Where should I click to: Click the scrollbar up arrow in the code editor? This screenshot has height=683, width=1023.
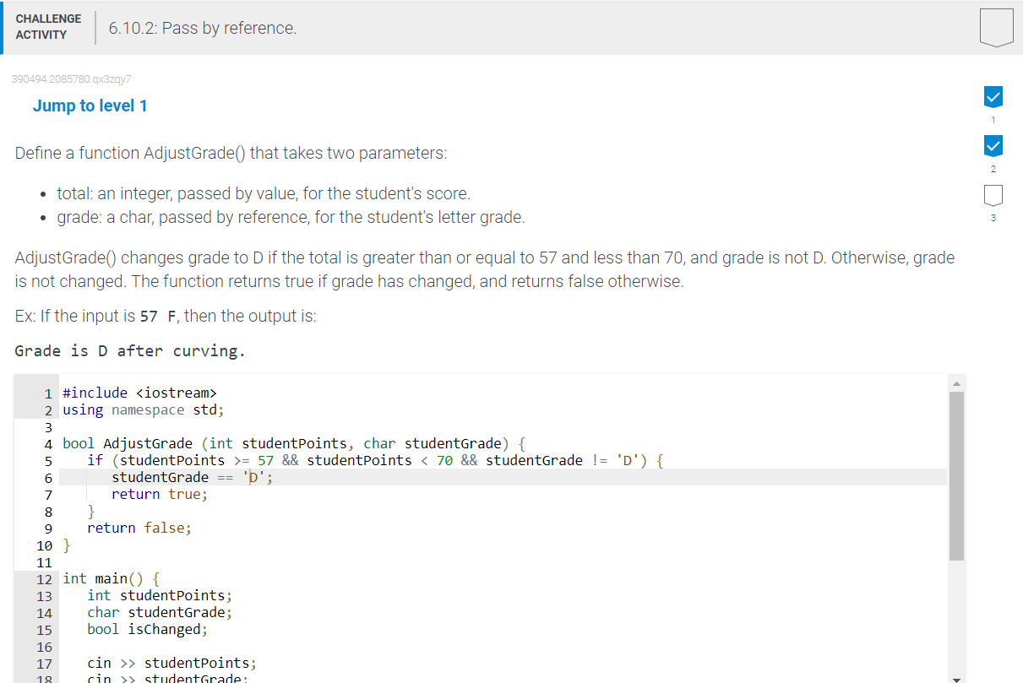pyautogui.click(x=956, y=382)
